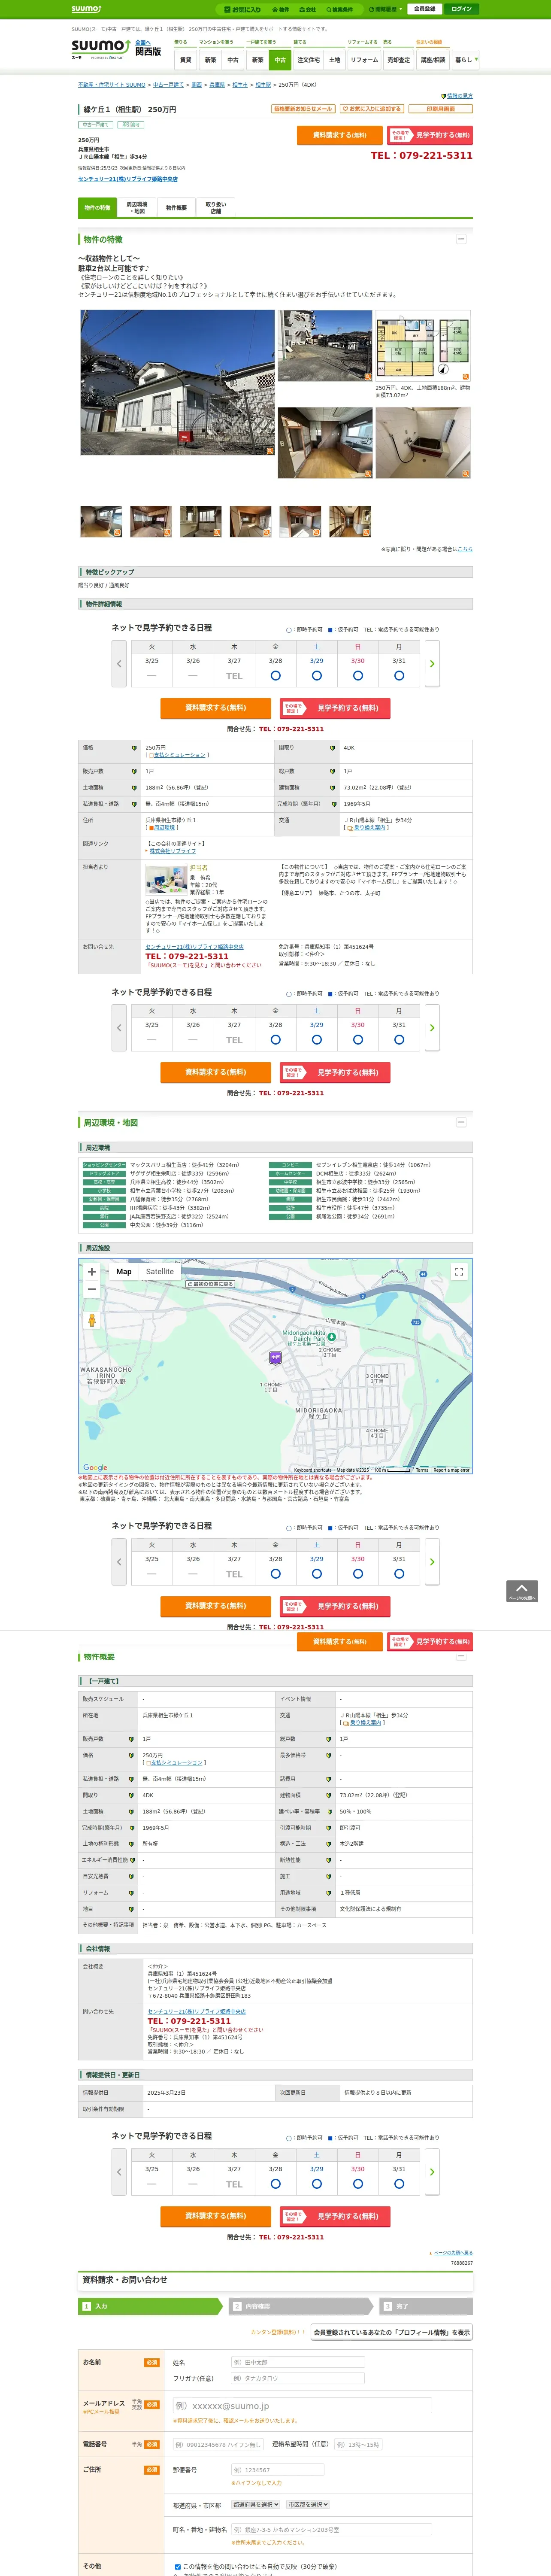Click the purple property marker on map
Viewport: 551px width, 2576px height.
coord(275,1357)
